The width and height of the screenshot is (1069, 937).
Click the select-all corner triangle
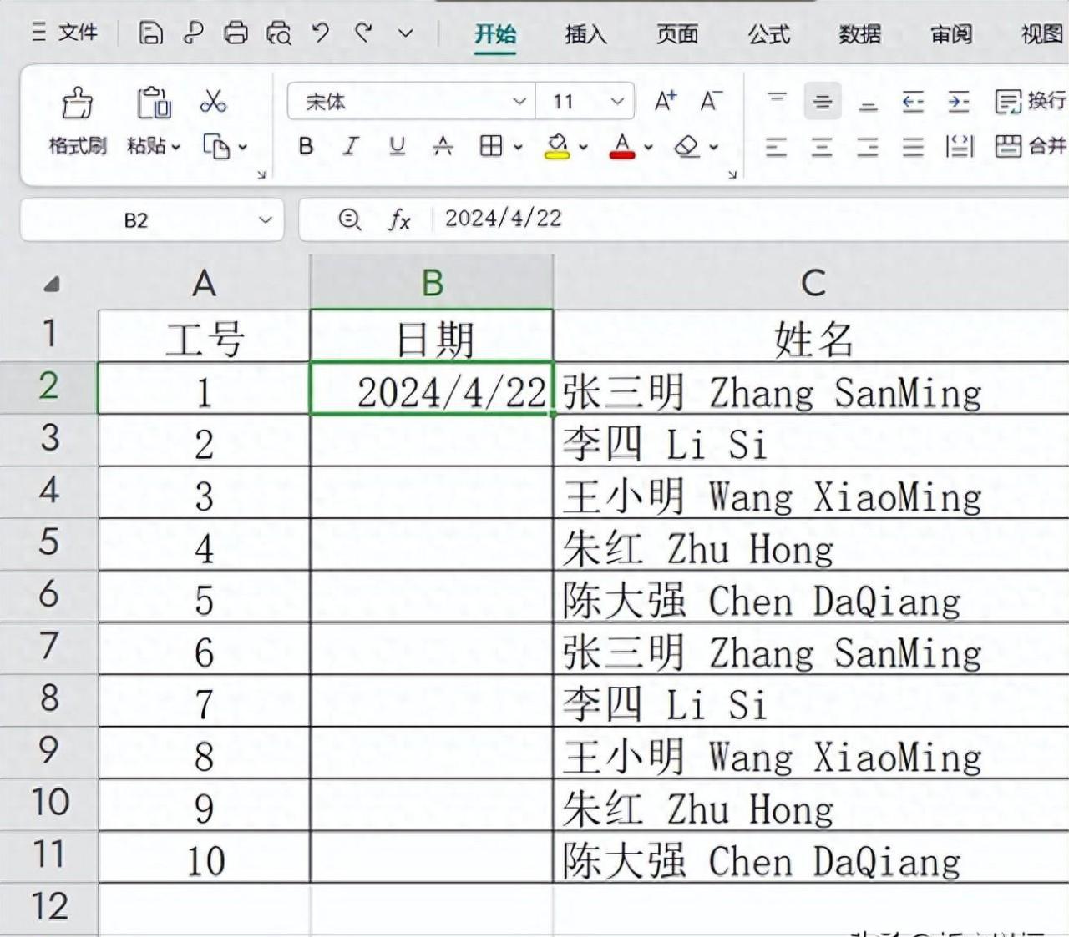tap(51, 284)
